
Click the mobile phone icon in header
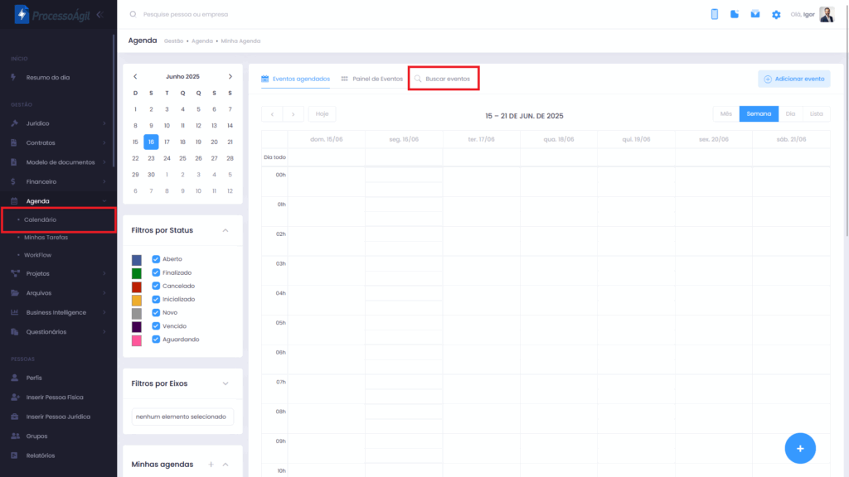pyautogui.click(x=714, y=14)
